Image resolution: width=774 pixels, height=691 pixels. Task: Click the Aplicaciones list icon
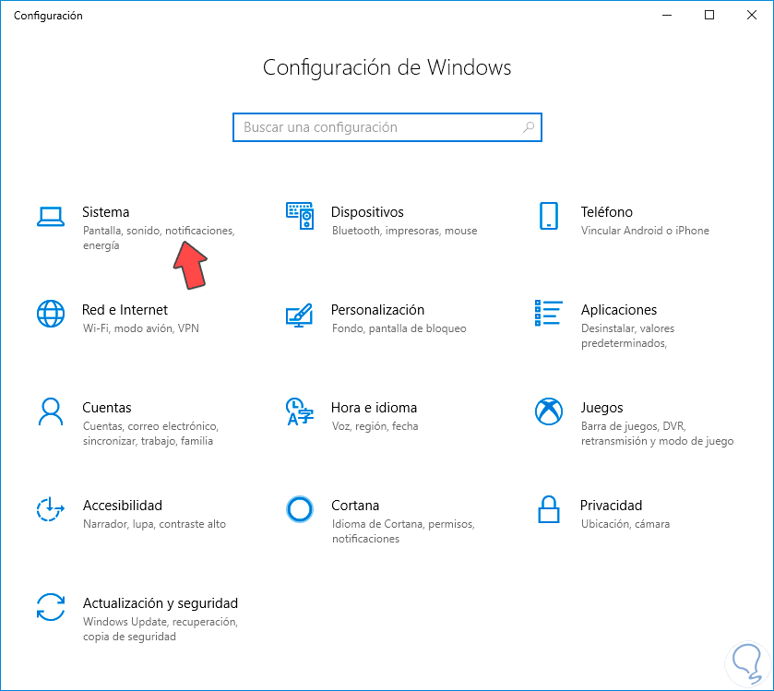click(549, 314)
